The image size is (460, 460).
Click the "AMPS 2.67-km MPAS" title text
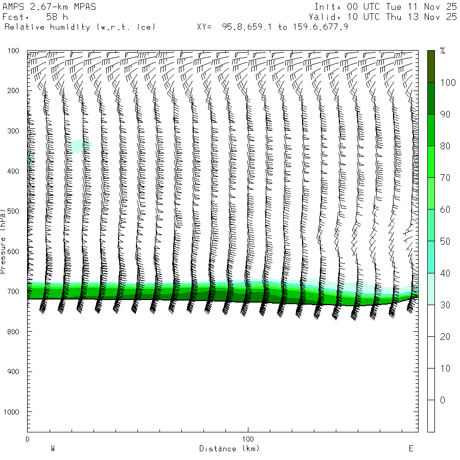click(49, 7)
